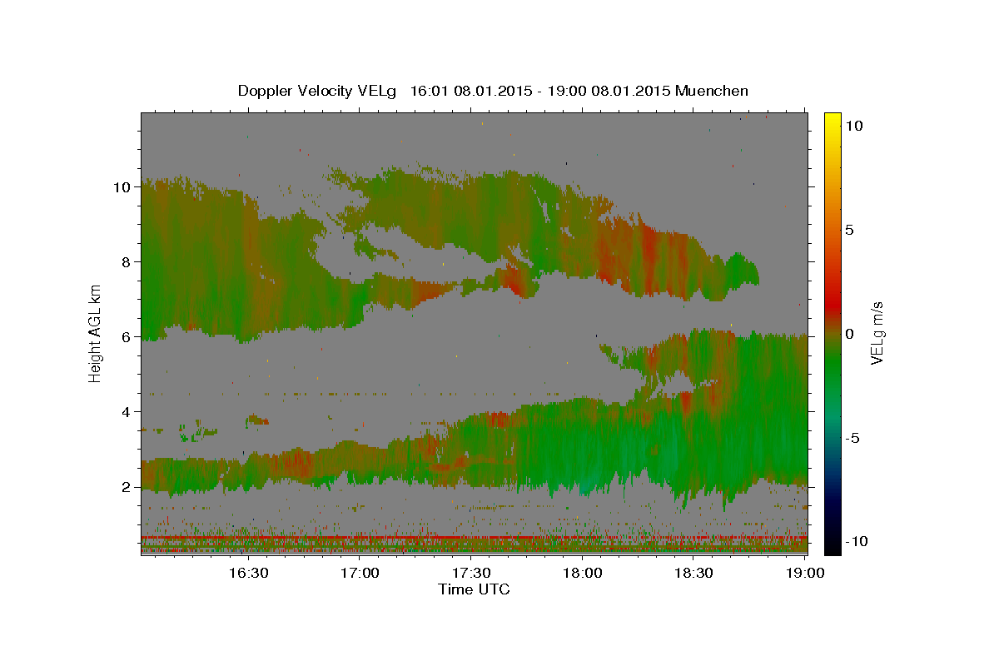The width and height of the screenshot is (999, 666).
Task: Click the 'VELg m/s' colorbar label
Action: point(877,333)
